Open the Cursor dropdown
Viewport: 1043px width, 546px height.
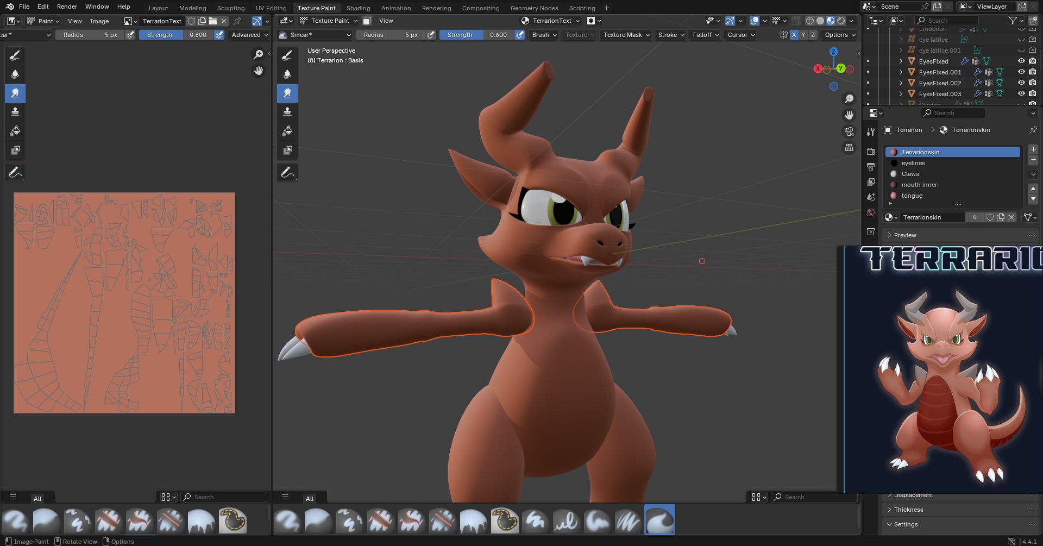point(741,35)
